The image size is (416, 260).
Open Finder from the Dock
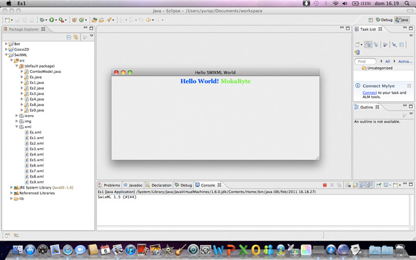[x=18, y=250]
